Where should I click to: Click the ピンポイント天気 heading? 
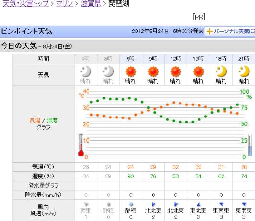coord(27,31)
